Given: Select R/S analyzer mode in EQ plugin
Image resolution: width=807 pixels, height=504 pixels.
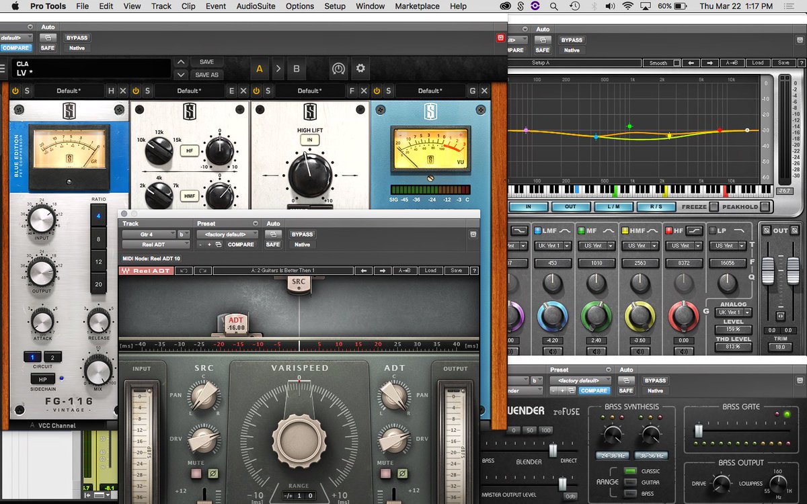Looking at the screenshot, I should pos(656,207).
